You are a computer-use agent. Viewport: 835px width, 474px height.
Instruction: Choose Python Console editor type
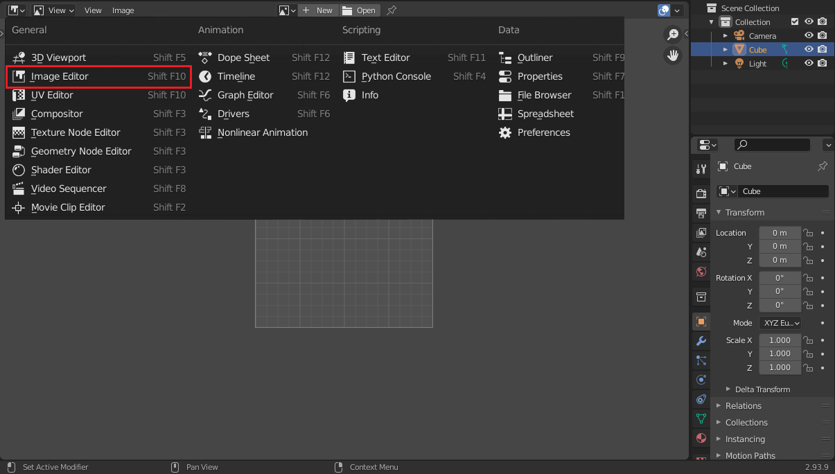point(396,76)
